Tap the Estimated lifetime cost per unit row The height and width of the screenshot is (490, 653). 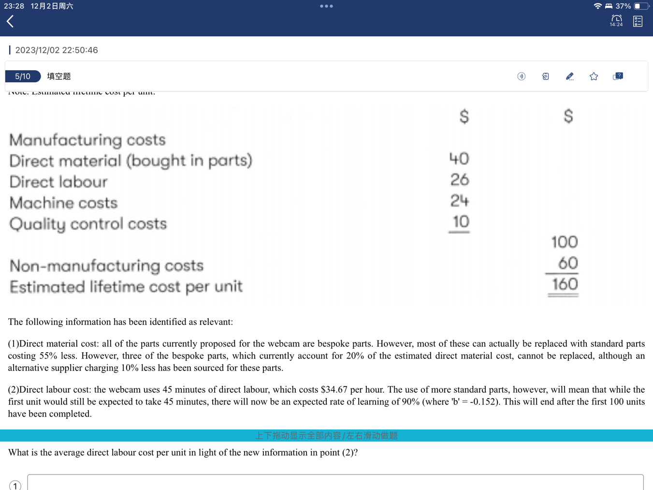[126, 286]
